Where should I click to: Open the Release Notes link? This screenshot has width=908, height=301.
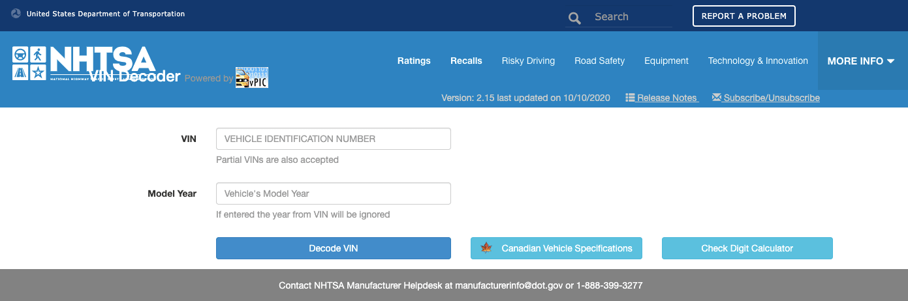pos(662,98)
